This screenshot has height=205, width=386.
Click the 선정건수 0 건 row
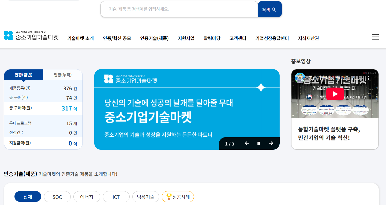click(43, 133)
